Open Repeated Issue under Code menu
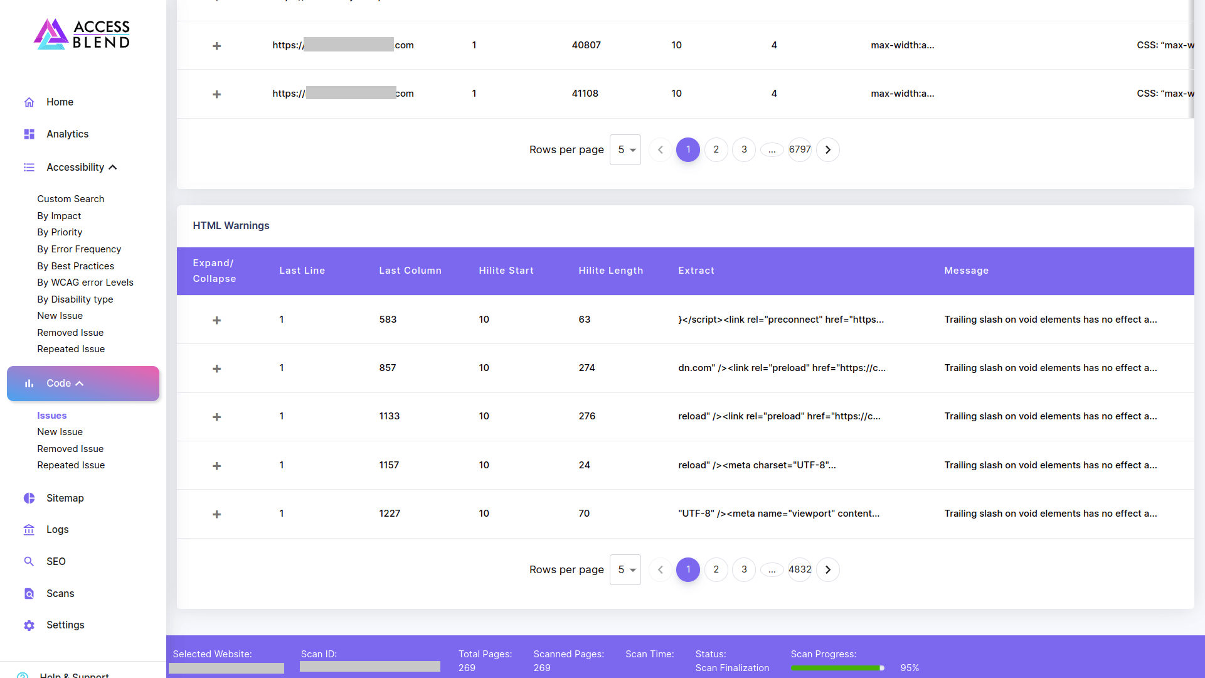The height and width of the screenshot is (678, 1205). click(71, 465)
